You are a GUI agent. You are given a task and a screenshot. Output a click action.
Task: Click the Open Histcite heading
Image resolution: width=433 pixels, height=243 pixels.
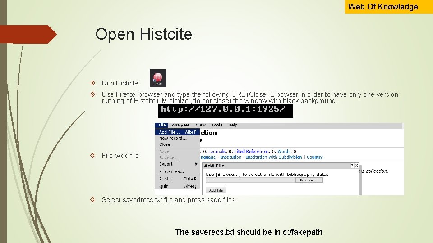point(143,34)
